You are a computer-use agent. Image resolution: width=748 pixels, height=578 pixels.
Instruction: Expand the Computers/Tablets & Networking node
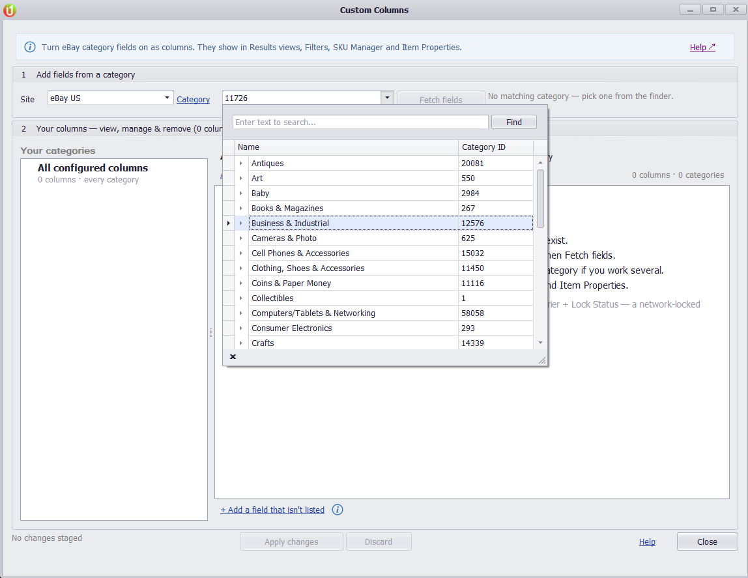241,313
